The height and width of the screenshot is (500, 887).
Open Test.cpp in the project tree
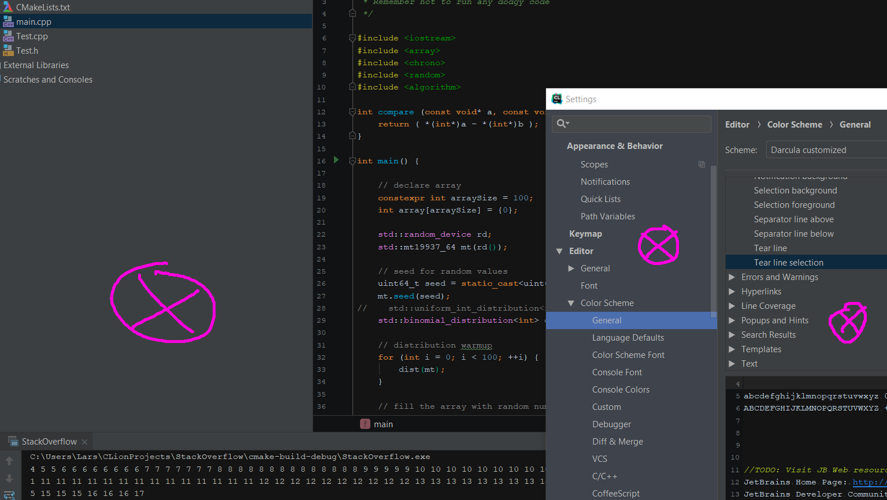click(x=32, y=36)
